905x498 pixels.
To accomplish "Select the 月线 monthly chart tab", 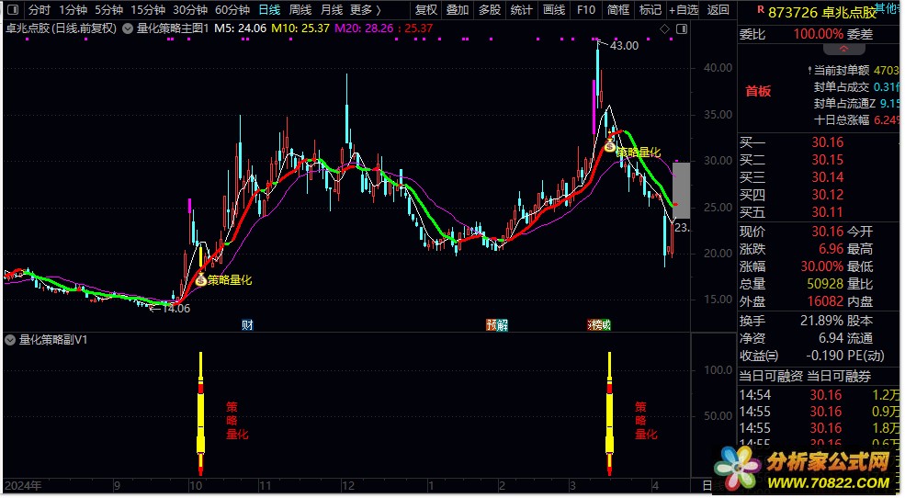I will [332, 10].
